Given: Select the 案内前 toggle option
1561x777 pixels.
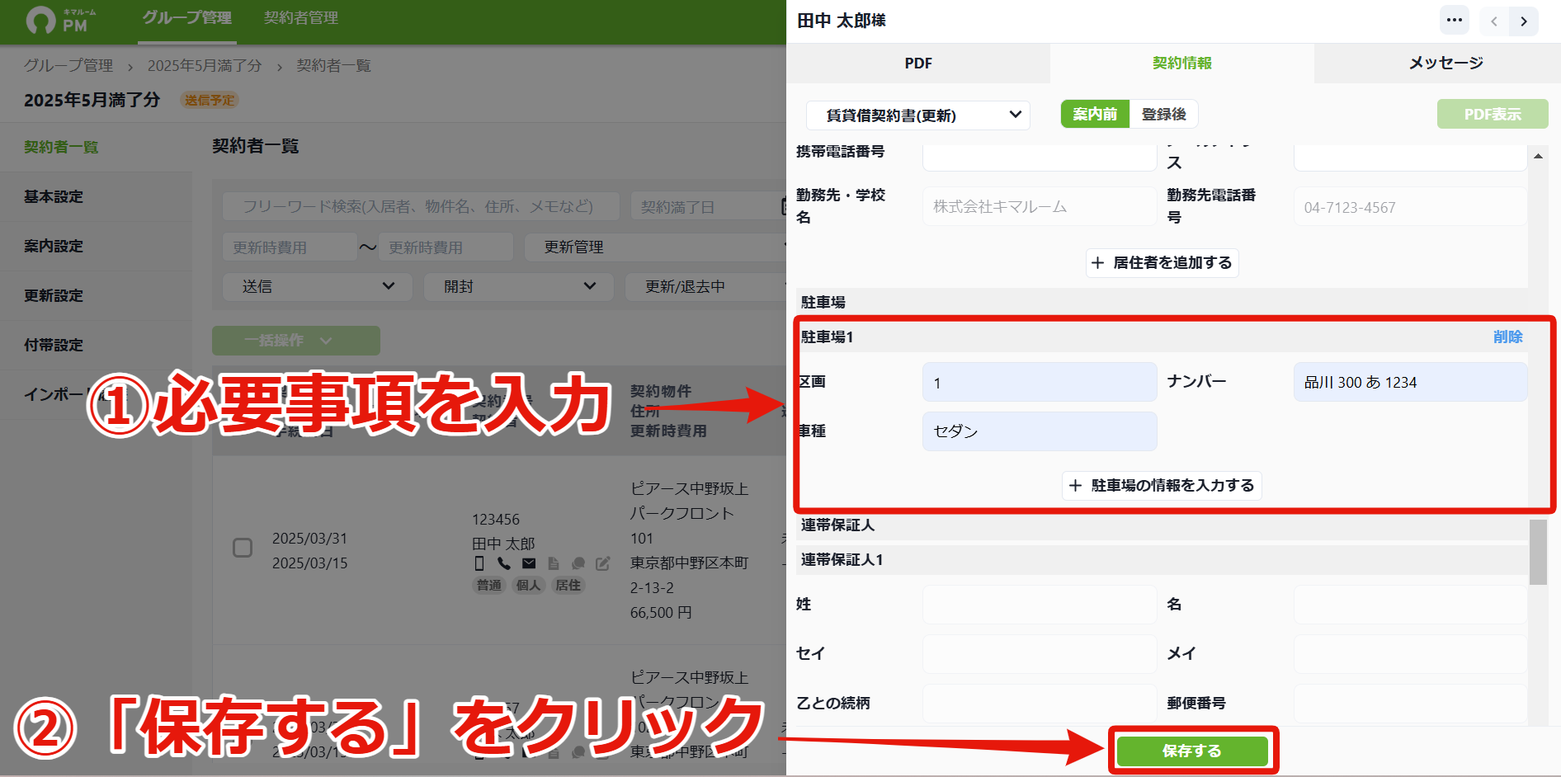Looking at the screenshot, I should click(1095, 114).
